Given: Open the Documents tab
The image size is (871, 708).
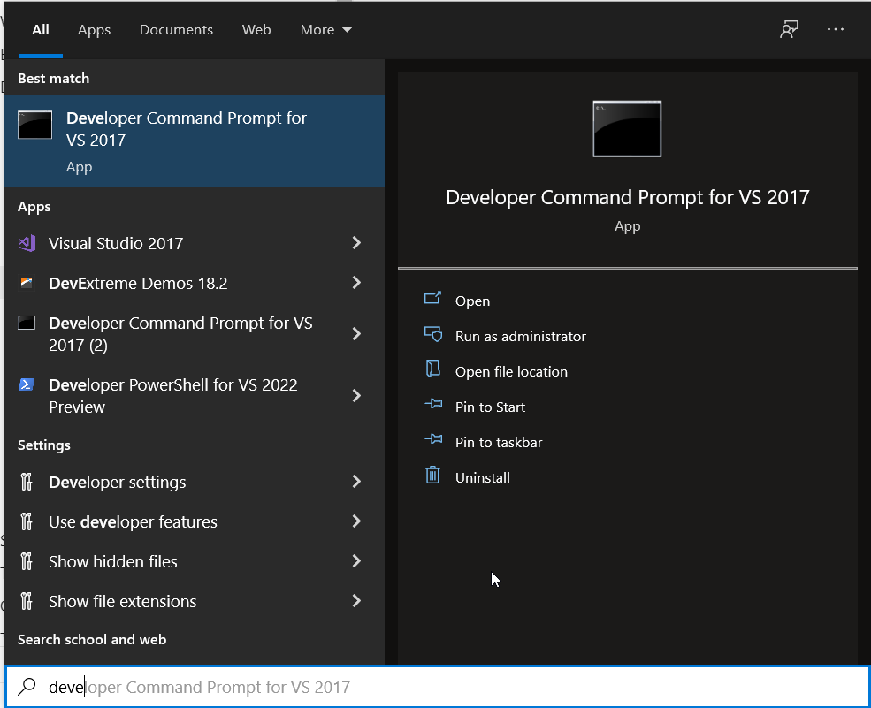Looking at the screenshot, I should click(176, 29).
